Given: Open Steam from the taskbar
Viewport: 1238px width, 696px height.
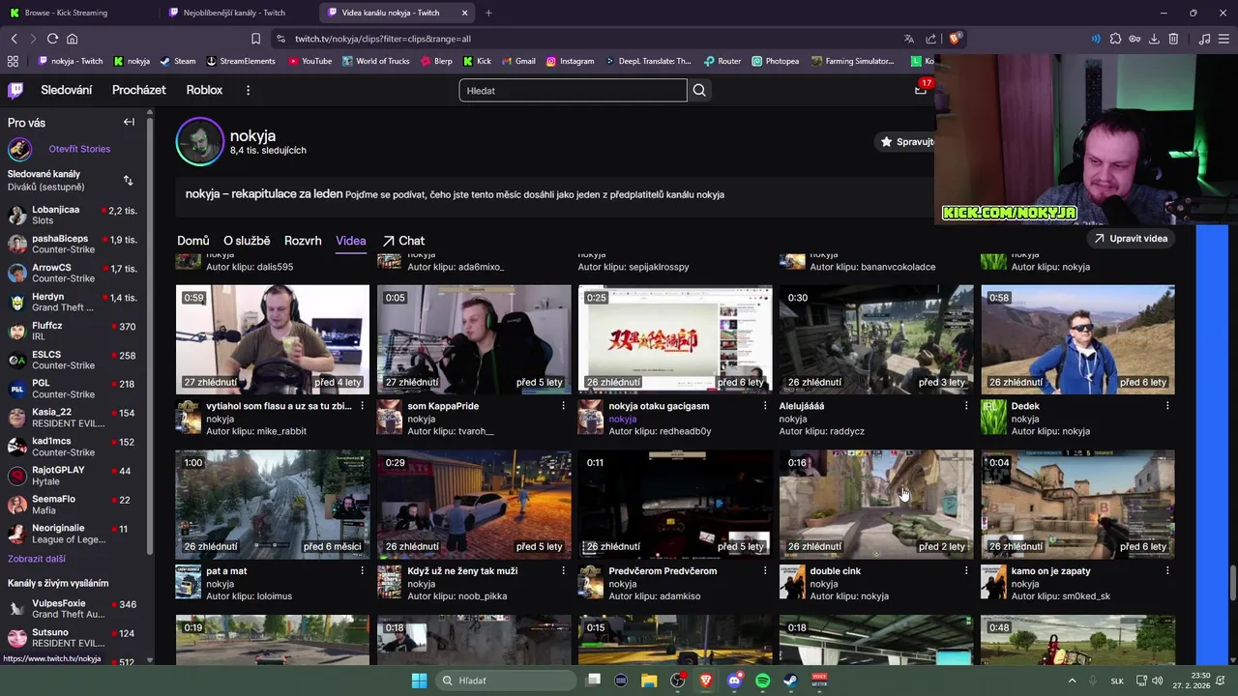Looking at the screenshot, I should [x=790, y=681].
